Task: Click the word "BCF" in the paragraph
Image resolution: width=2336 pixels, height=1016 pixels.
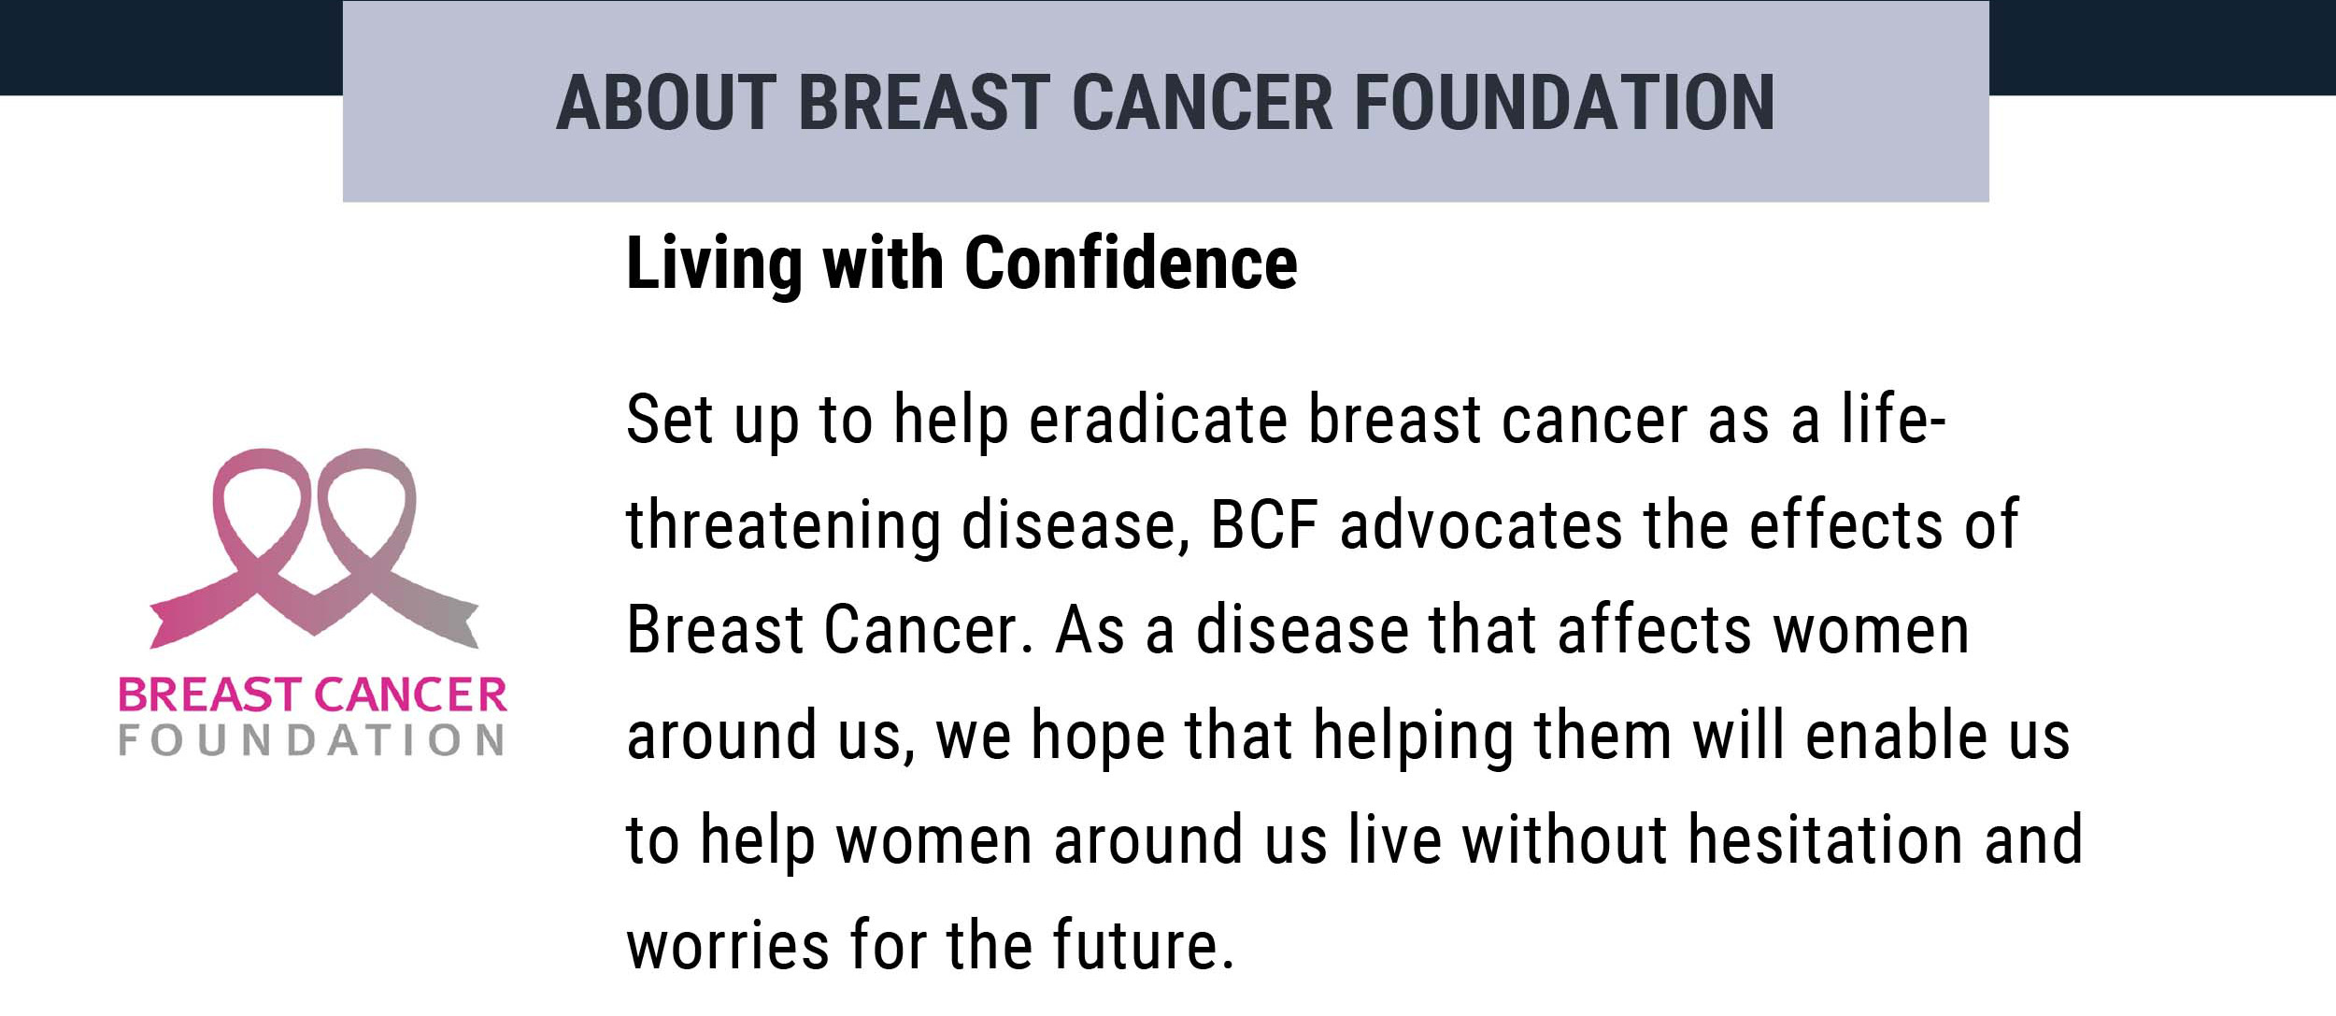Action: point(1264,524)
